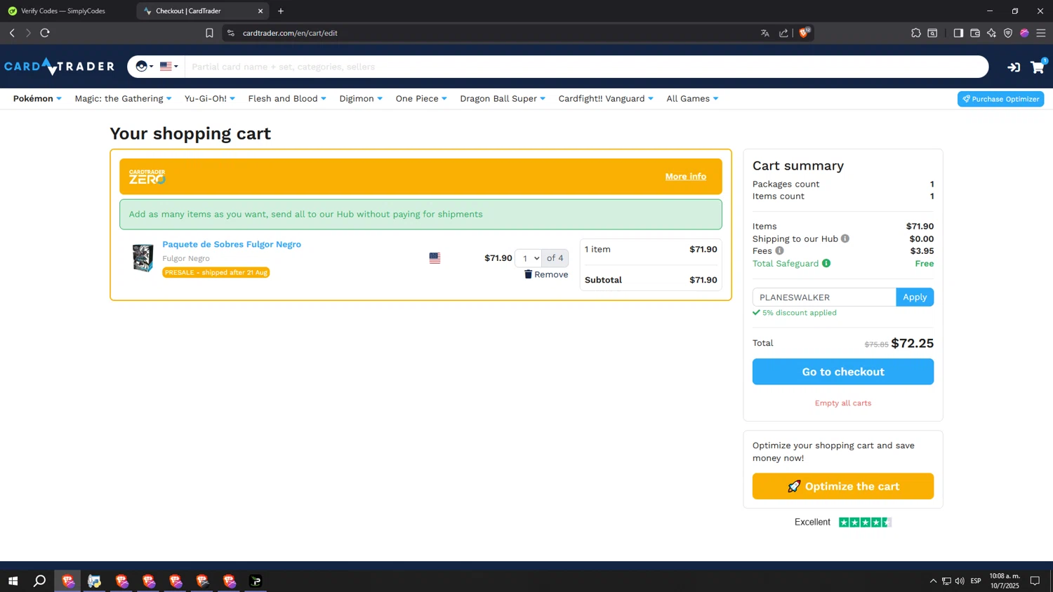The height and width of the screenshot is (592, 1053).
Task: Click the Total Safeguard label
Action: (x=786, y=264)
